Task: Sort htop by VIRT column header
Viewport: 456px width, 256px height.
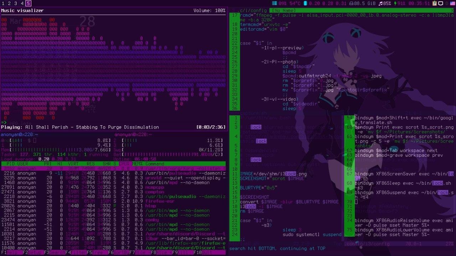Action: [73, 164]
